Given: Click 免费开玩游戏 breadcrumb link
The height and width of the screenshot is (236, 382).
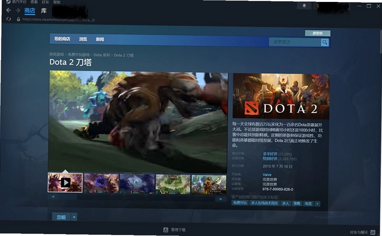Looking at the screenshot, I should click(79, 54).
